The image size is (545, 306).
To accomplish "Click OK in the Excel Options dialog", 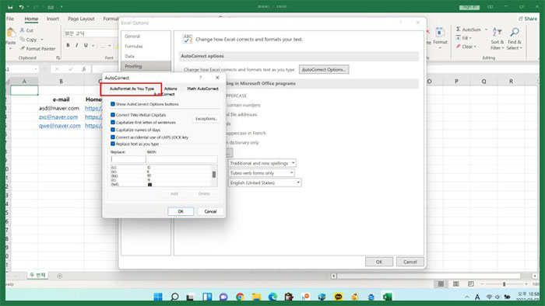I will tap(379, 262).
